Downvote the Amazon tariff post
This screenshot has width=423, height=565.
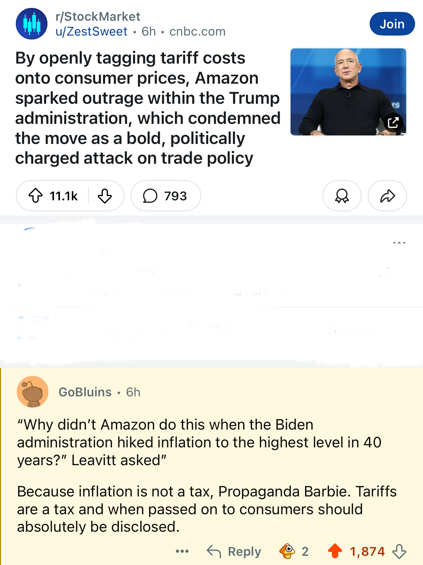(x=105, y=196)
